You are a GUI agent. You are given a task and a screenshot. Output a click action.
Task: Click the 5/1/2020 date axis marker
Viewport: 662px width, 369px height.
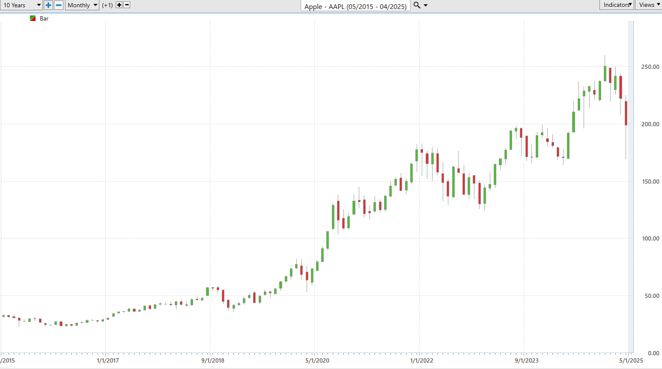point(317,360)
